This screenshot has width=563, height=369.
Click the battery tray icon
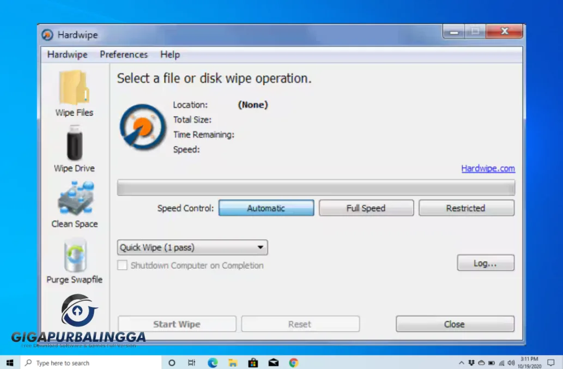click(x=492, y=363)
